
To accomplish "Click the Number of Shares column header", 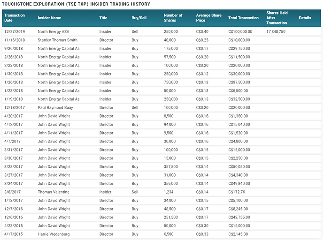I will pyautogui.click(x=173, y=18).
